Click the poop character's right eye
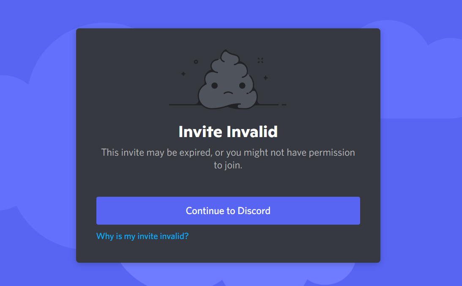This screenshot has width=462, height=286. tap(242, 85)
